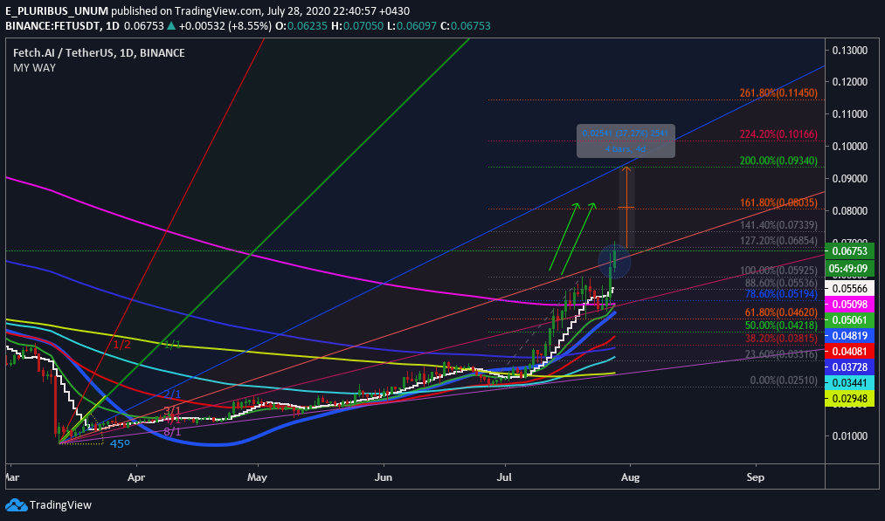Select the 23.60%(0.03316) Fibonacci label
This screenshot has width=885, height=521.
click(780, 354)
